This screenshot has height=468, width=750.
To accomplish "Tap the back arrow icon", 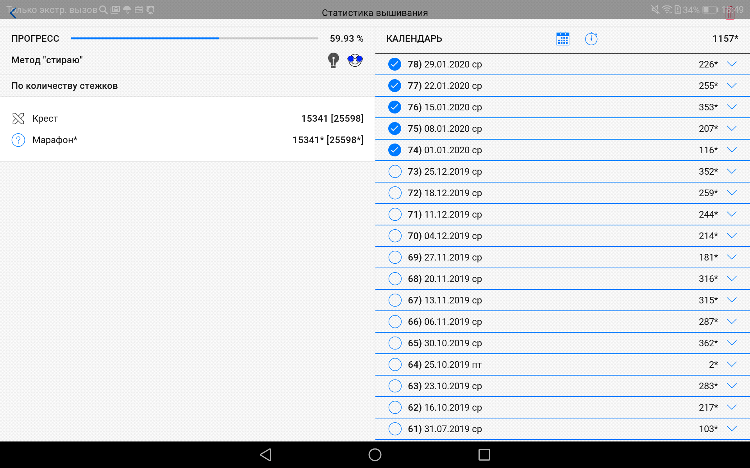I will [13, 13].
